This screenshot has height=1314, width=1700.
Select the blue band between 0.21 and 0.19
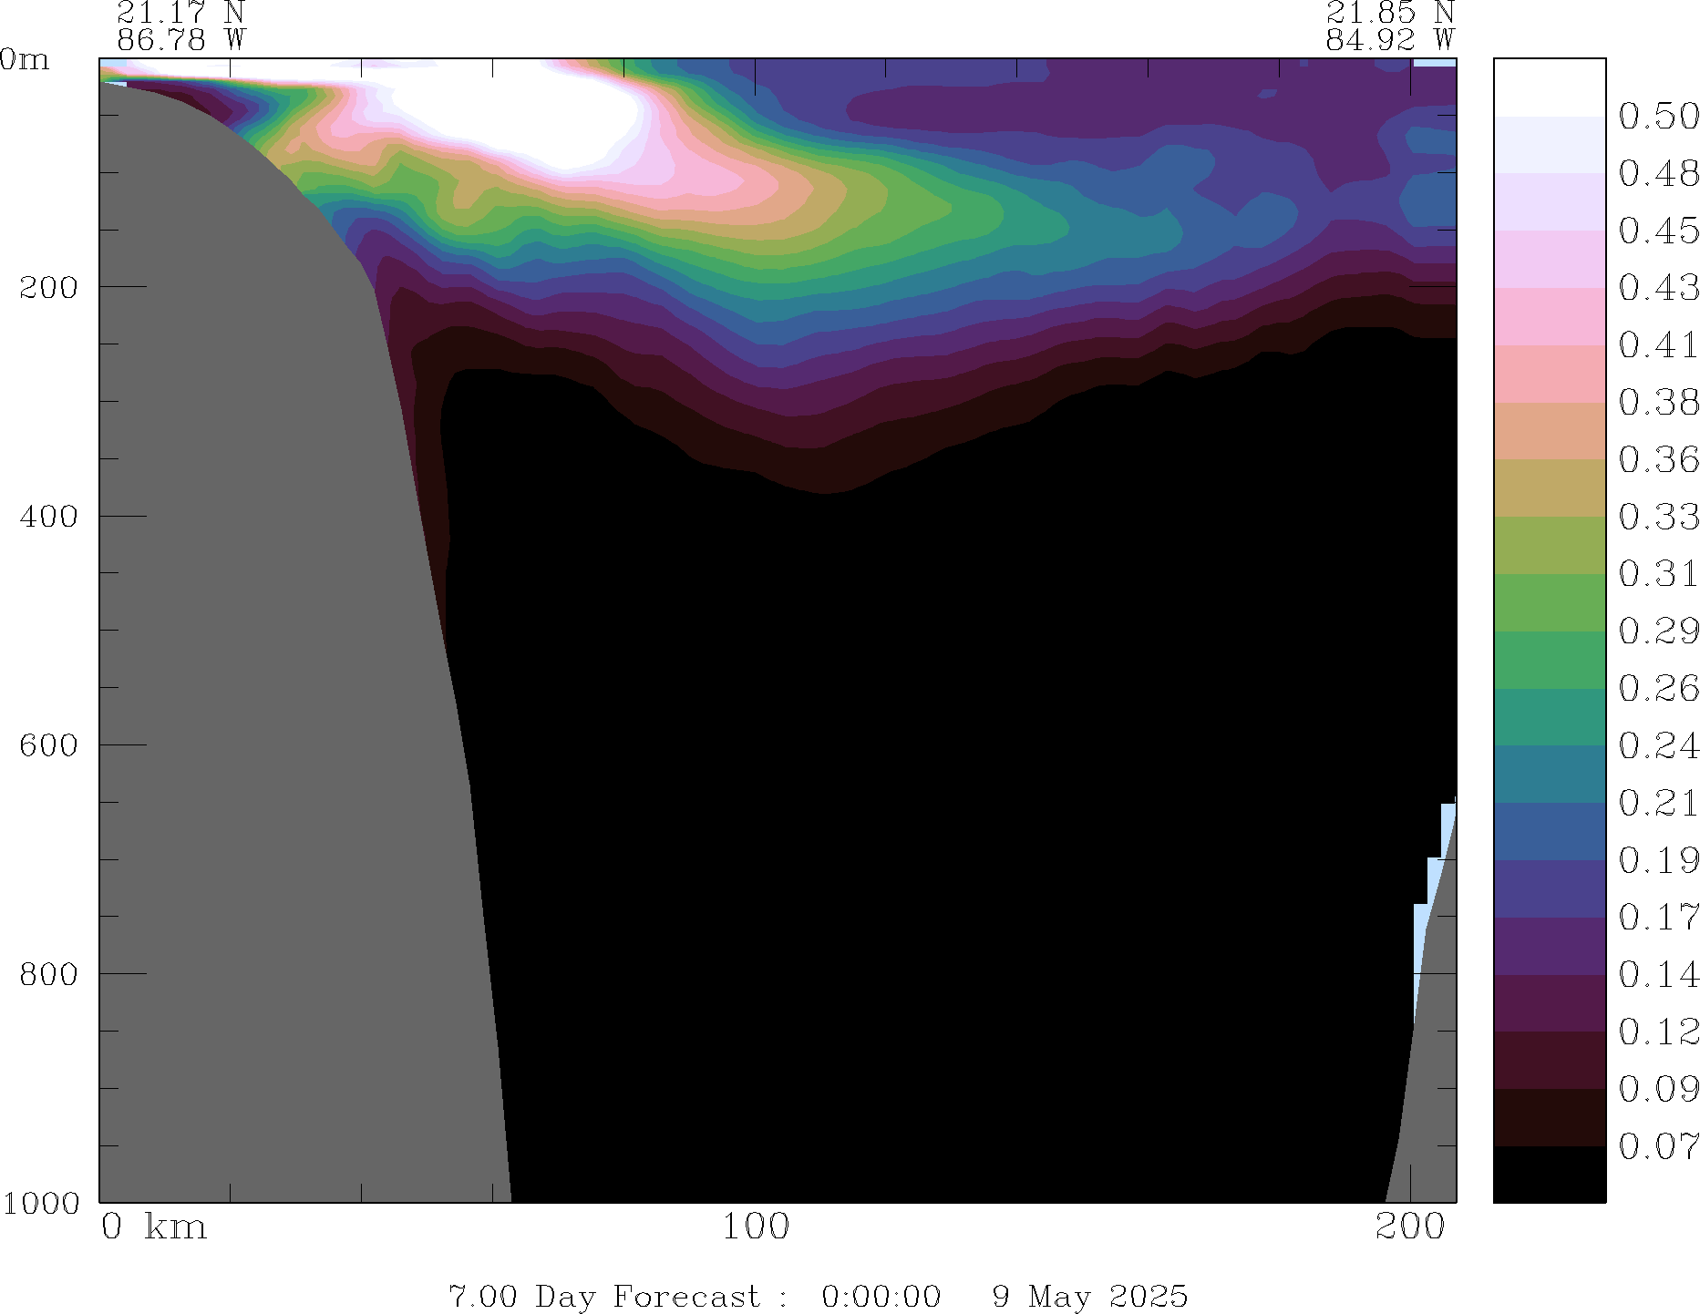[x=1549, y=831]
